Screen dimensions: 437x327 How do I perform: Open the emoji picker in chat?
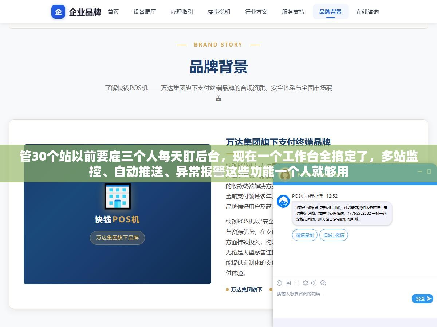pyautogui.click(x=279, y=283)
